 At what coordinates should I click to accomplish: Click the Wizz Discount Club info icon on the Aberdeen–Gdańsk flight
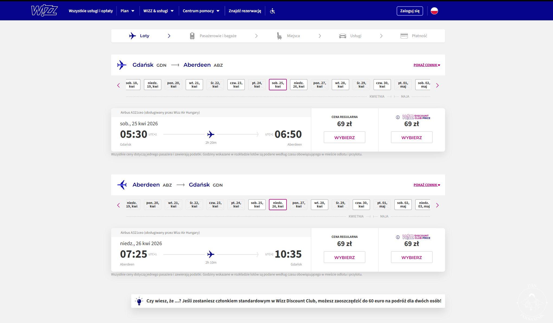398,237
